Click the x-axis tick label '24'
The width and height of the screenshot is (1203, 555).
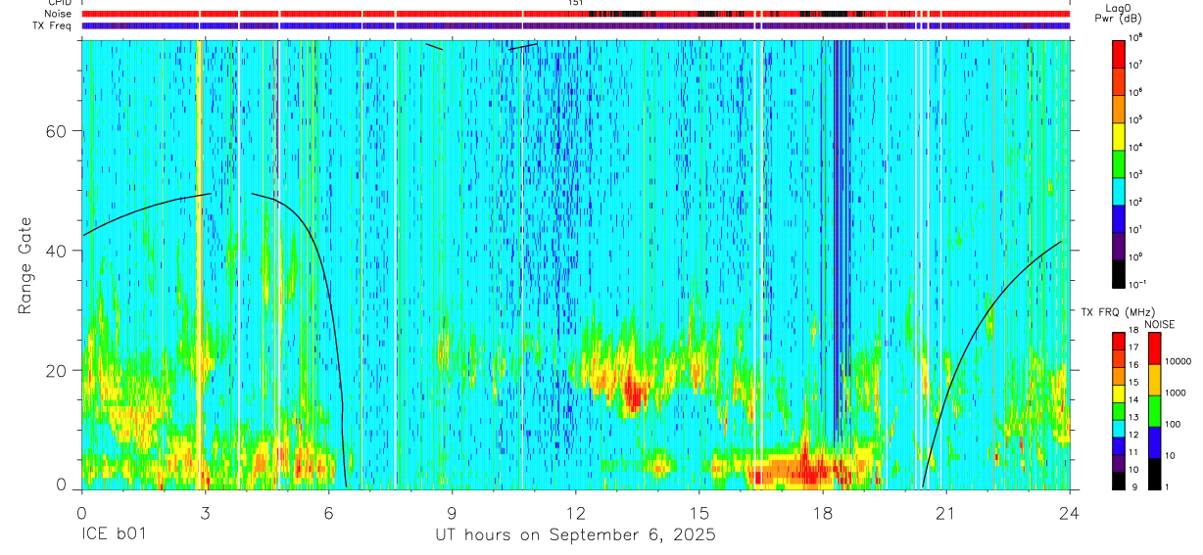pos(1070,513)
